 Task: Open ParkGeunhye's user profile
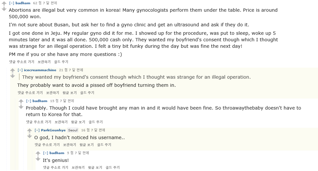tap(53, 130)
